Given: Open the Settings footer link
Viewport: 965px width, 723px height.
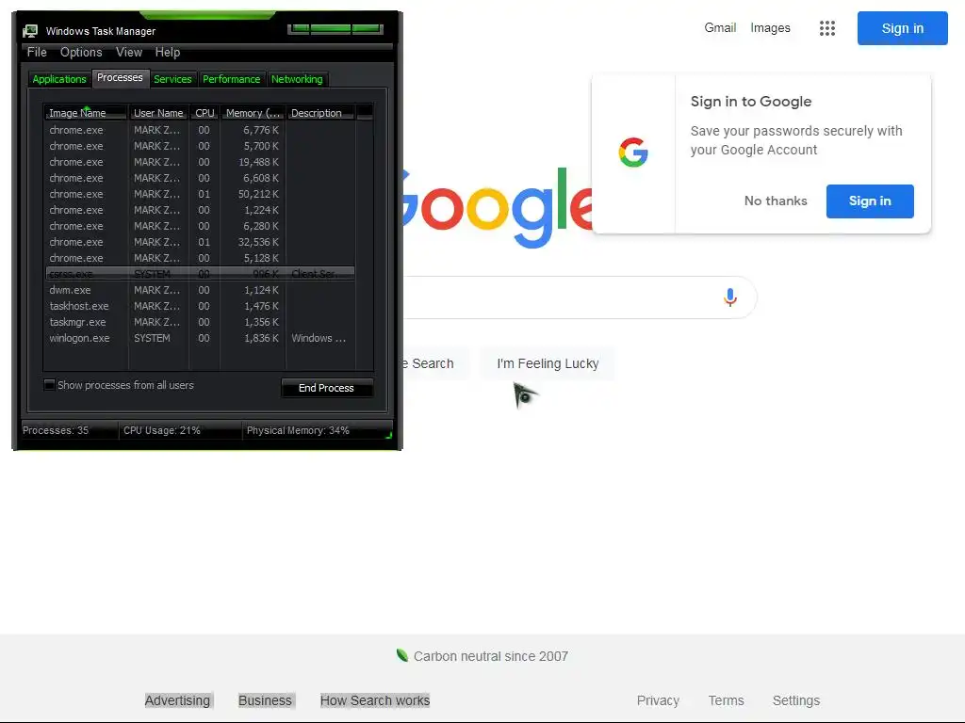Looking at the screenshot, I should tap(795, 700).
